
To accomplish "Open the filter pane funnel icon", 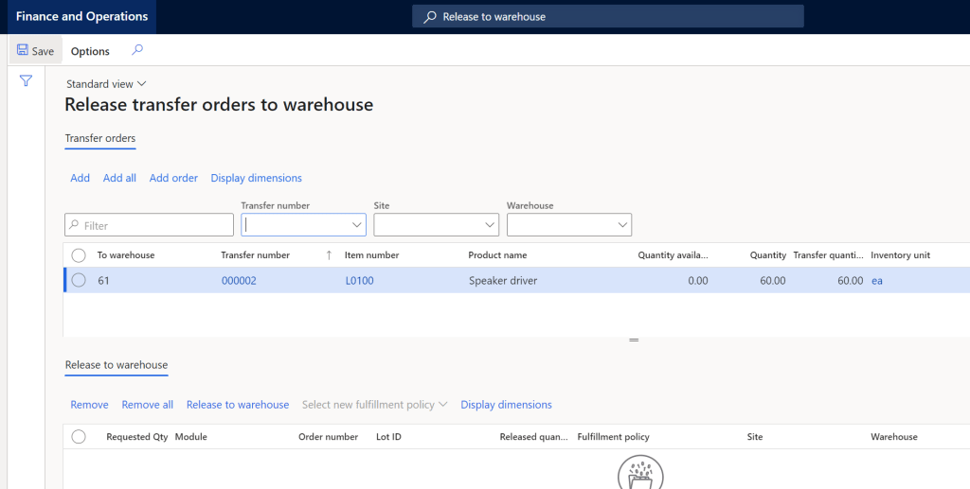I will click(27, 81).
